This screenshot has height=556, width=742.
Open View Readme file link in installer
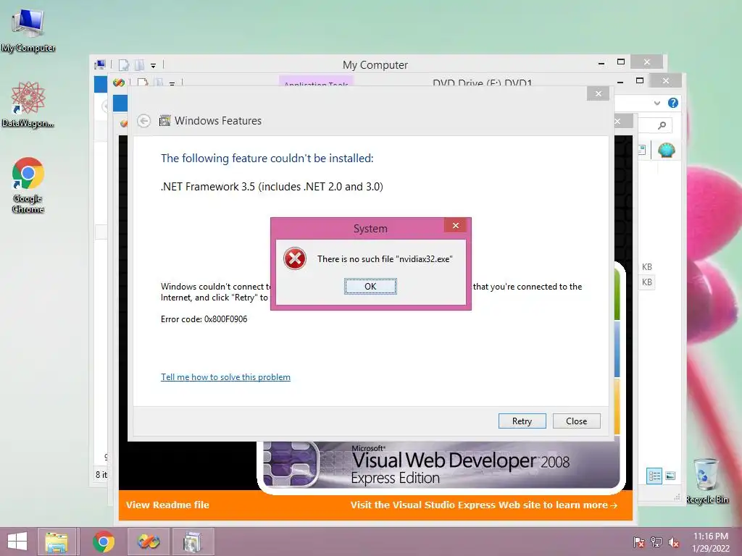tap(167, 505)
